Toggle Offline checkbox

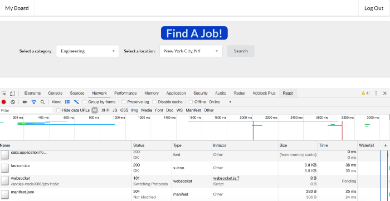[x=191, y=102]
